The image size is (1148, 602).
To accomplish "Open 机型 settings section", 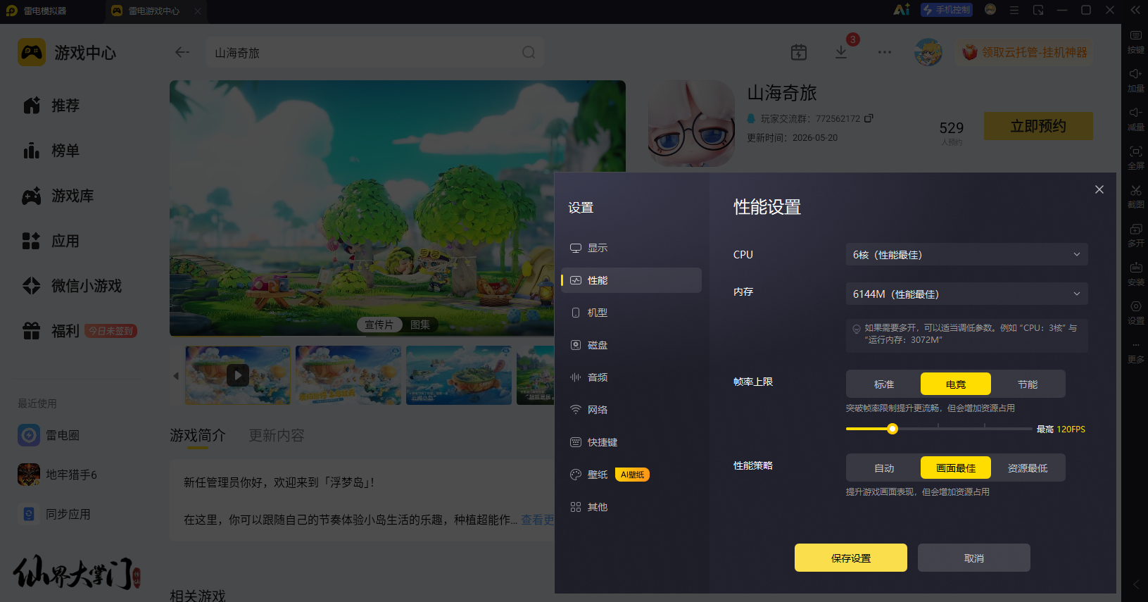I will pos(631,313).
